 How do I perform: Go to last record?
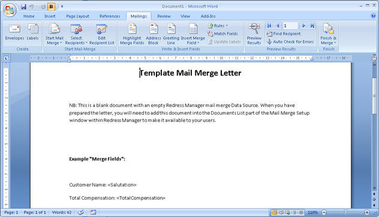312,26
